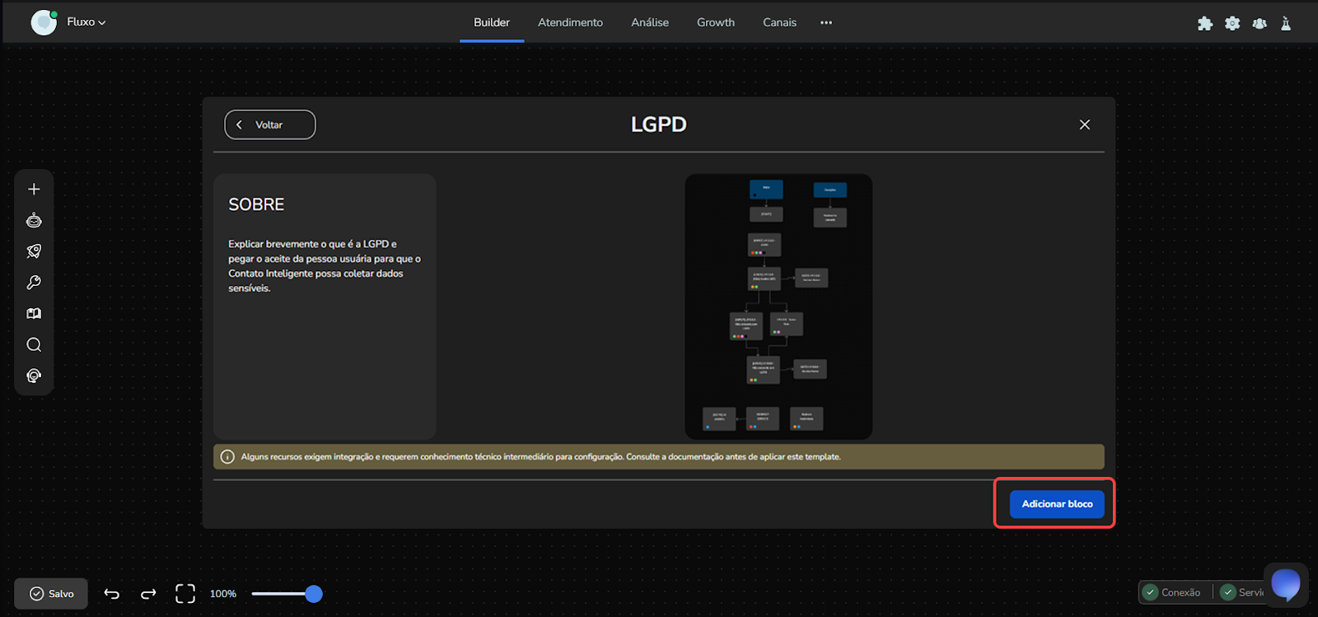Viewport: 1318px width, 617px height.
Task: Open settings gear in top bar
Action: pos(1232,23)
